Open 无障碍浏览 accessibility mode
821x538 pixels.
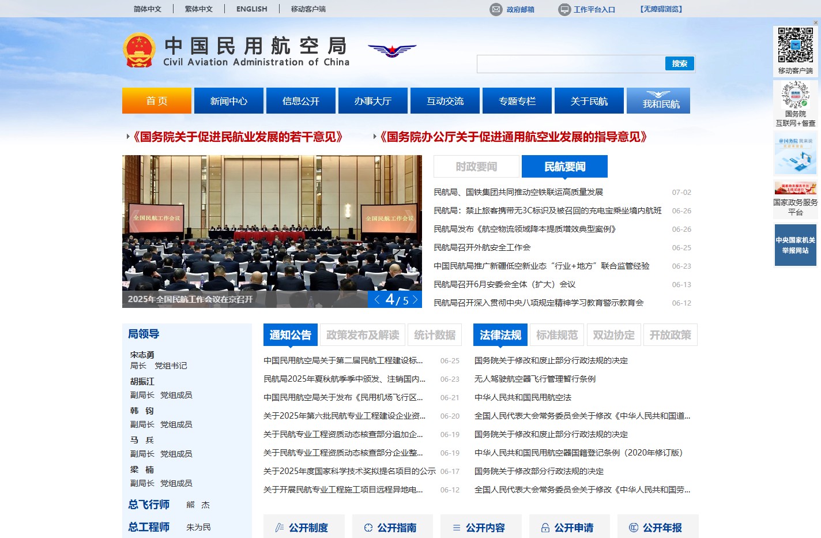(661, 9)
